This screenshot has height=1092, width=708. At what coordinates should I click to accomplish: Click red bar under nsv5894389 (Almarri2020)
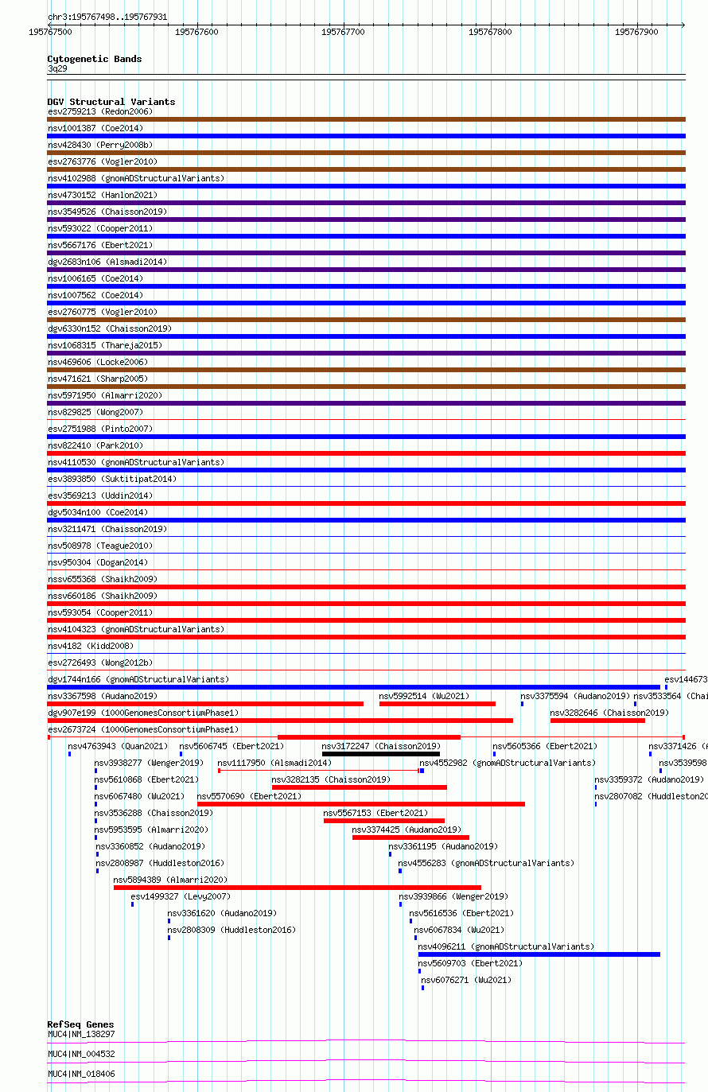(298, 888)
